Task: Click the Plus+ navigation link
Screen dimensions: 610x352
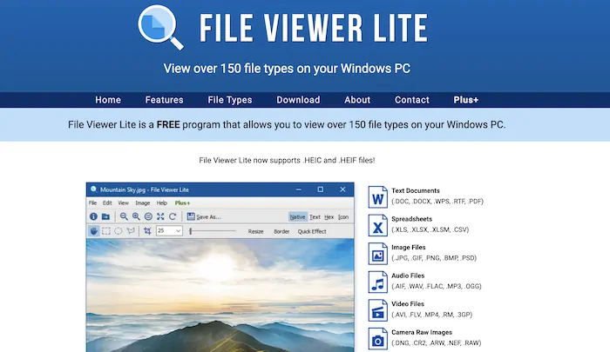Action: pos(465,100)
